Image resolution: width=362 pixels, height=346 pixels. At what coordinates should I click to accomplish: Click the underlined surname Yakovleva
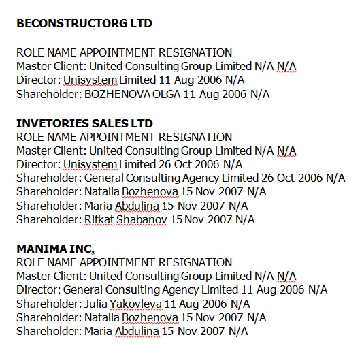point(135,304)
